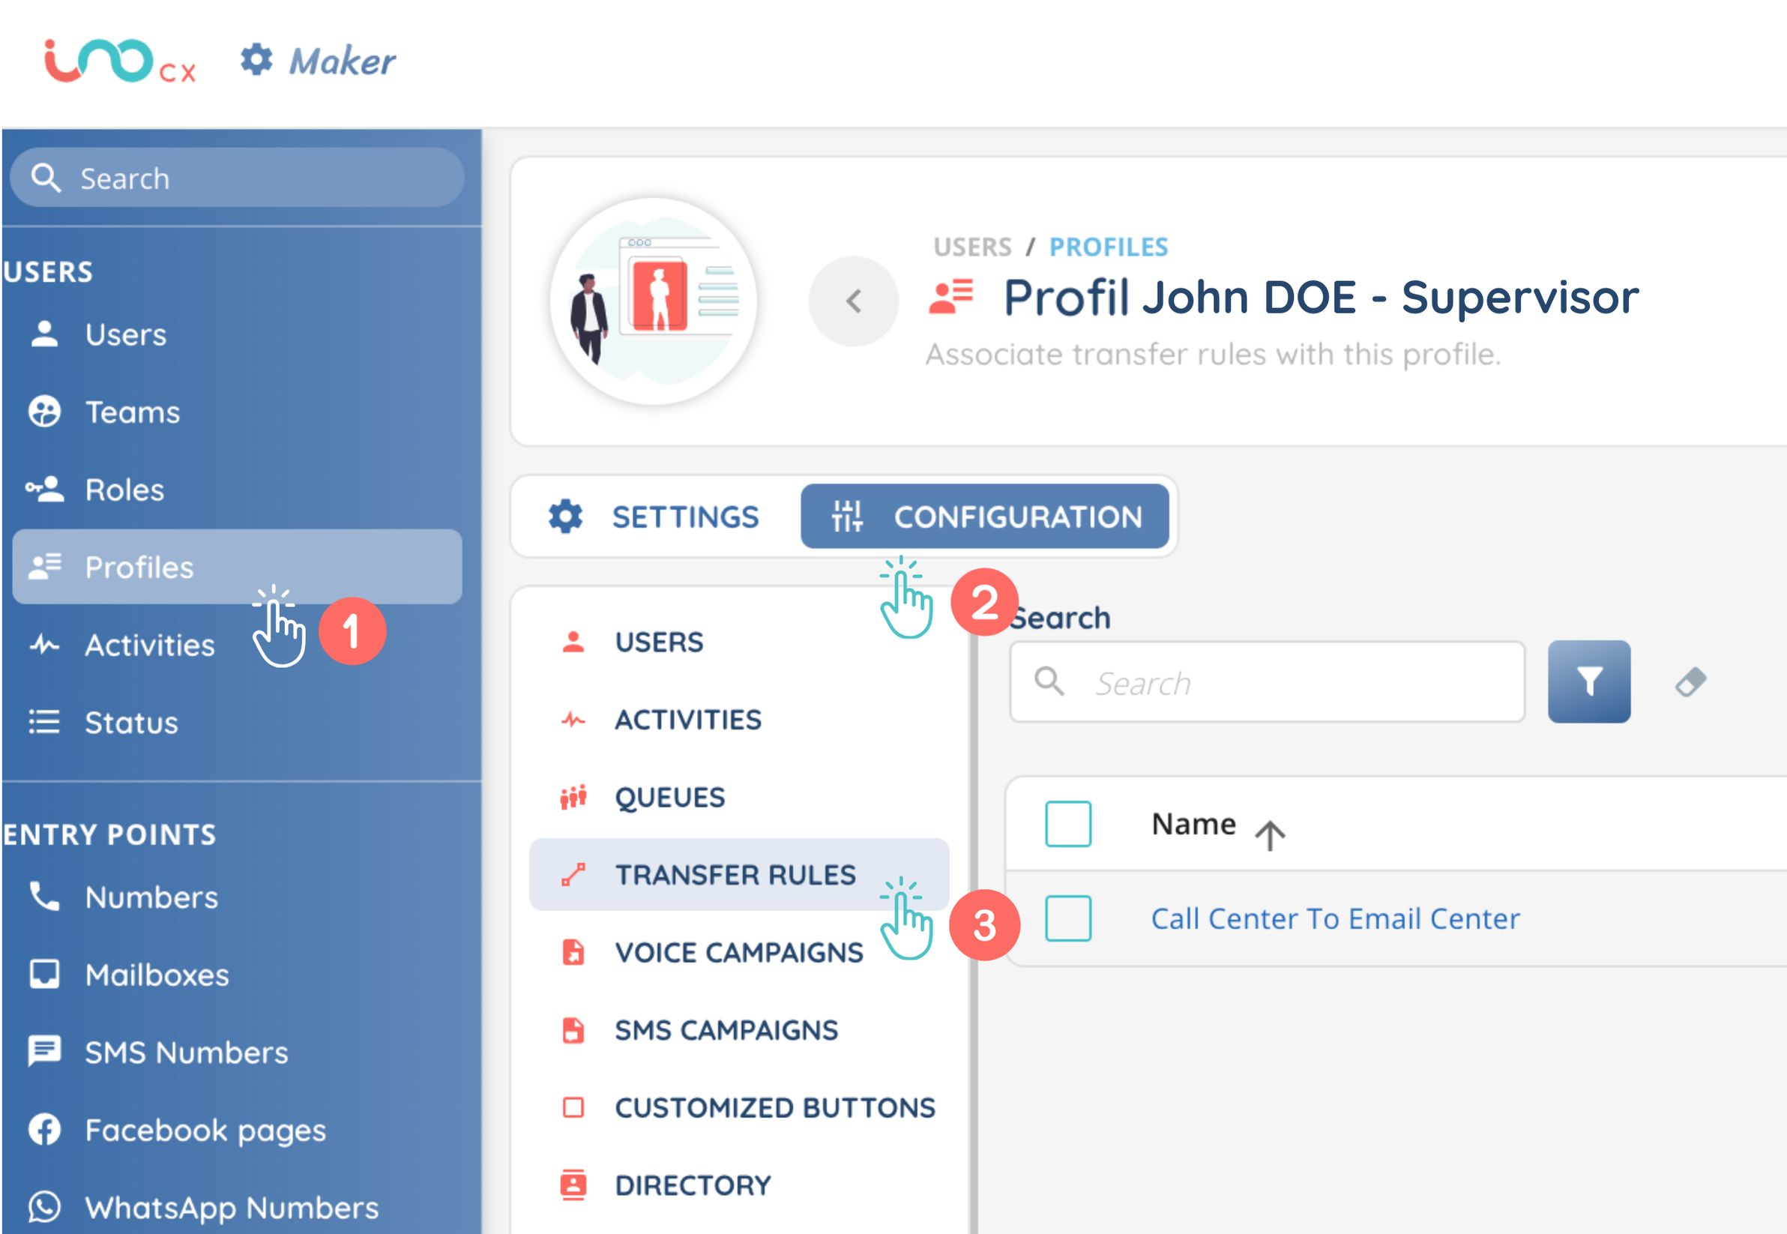Open Mailboxes entry point
Image resolution: width=1787 pixels, height=1234 pixels.
(x=157, y=974)
